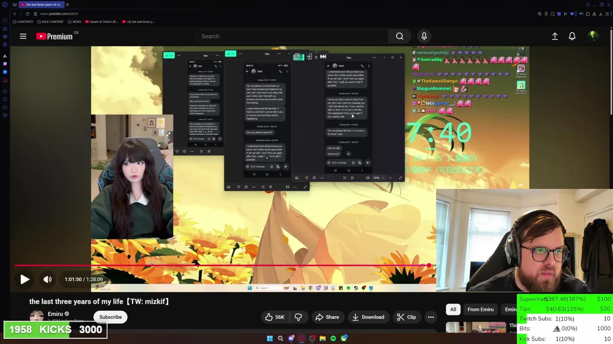Viewport: 613px width, 344px height.
Task: Seek on the red video progress bar
Action: 222,265
